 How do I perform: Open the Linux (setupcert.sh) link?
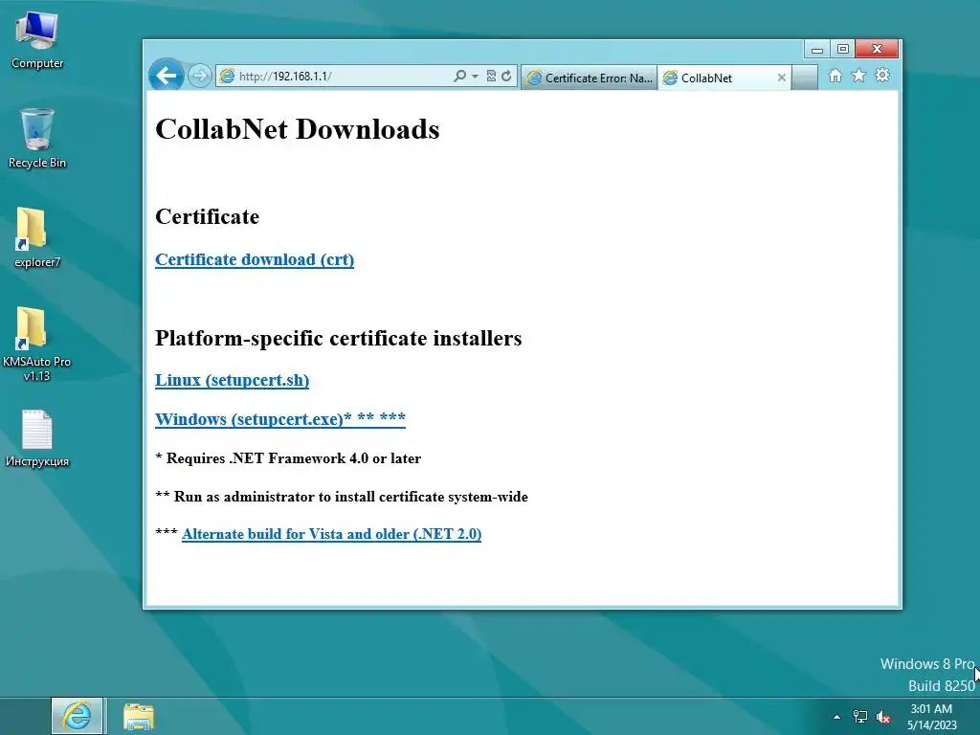(232, 380)
